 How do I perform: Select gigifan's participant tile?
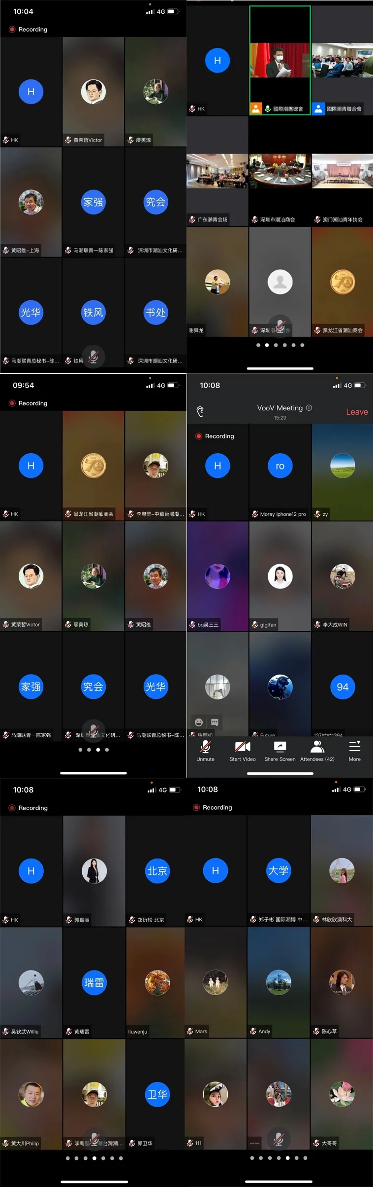point(280,576)
